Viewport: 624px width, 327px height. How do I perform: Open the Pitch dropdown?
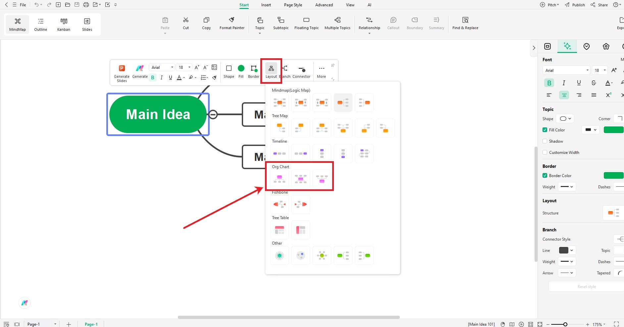pyautogui.click(x=549, y=5)
